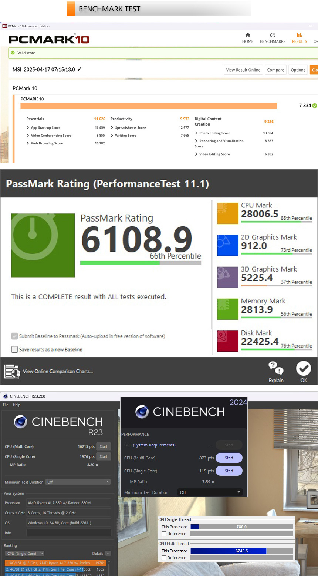
Task: Expand the App Start-up Score row
Action: 28,128
